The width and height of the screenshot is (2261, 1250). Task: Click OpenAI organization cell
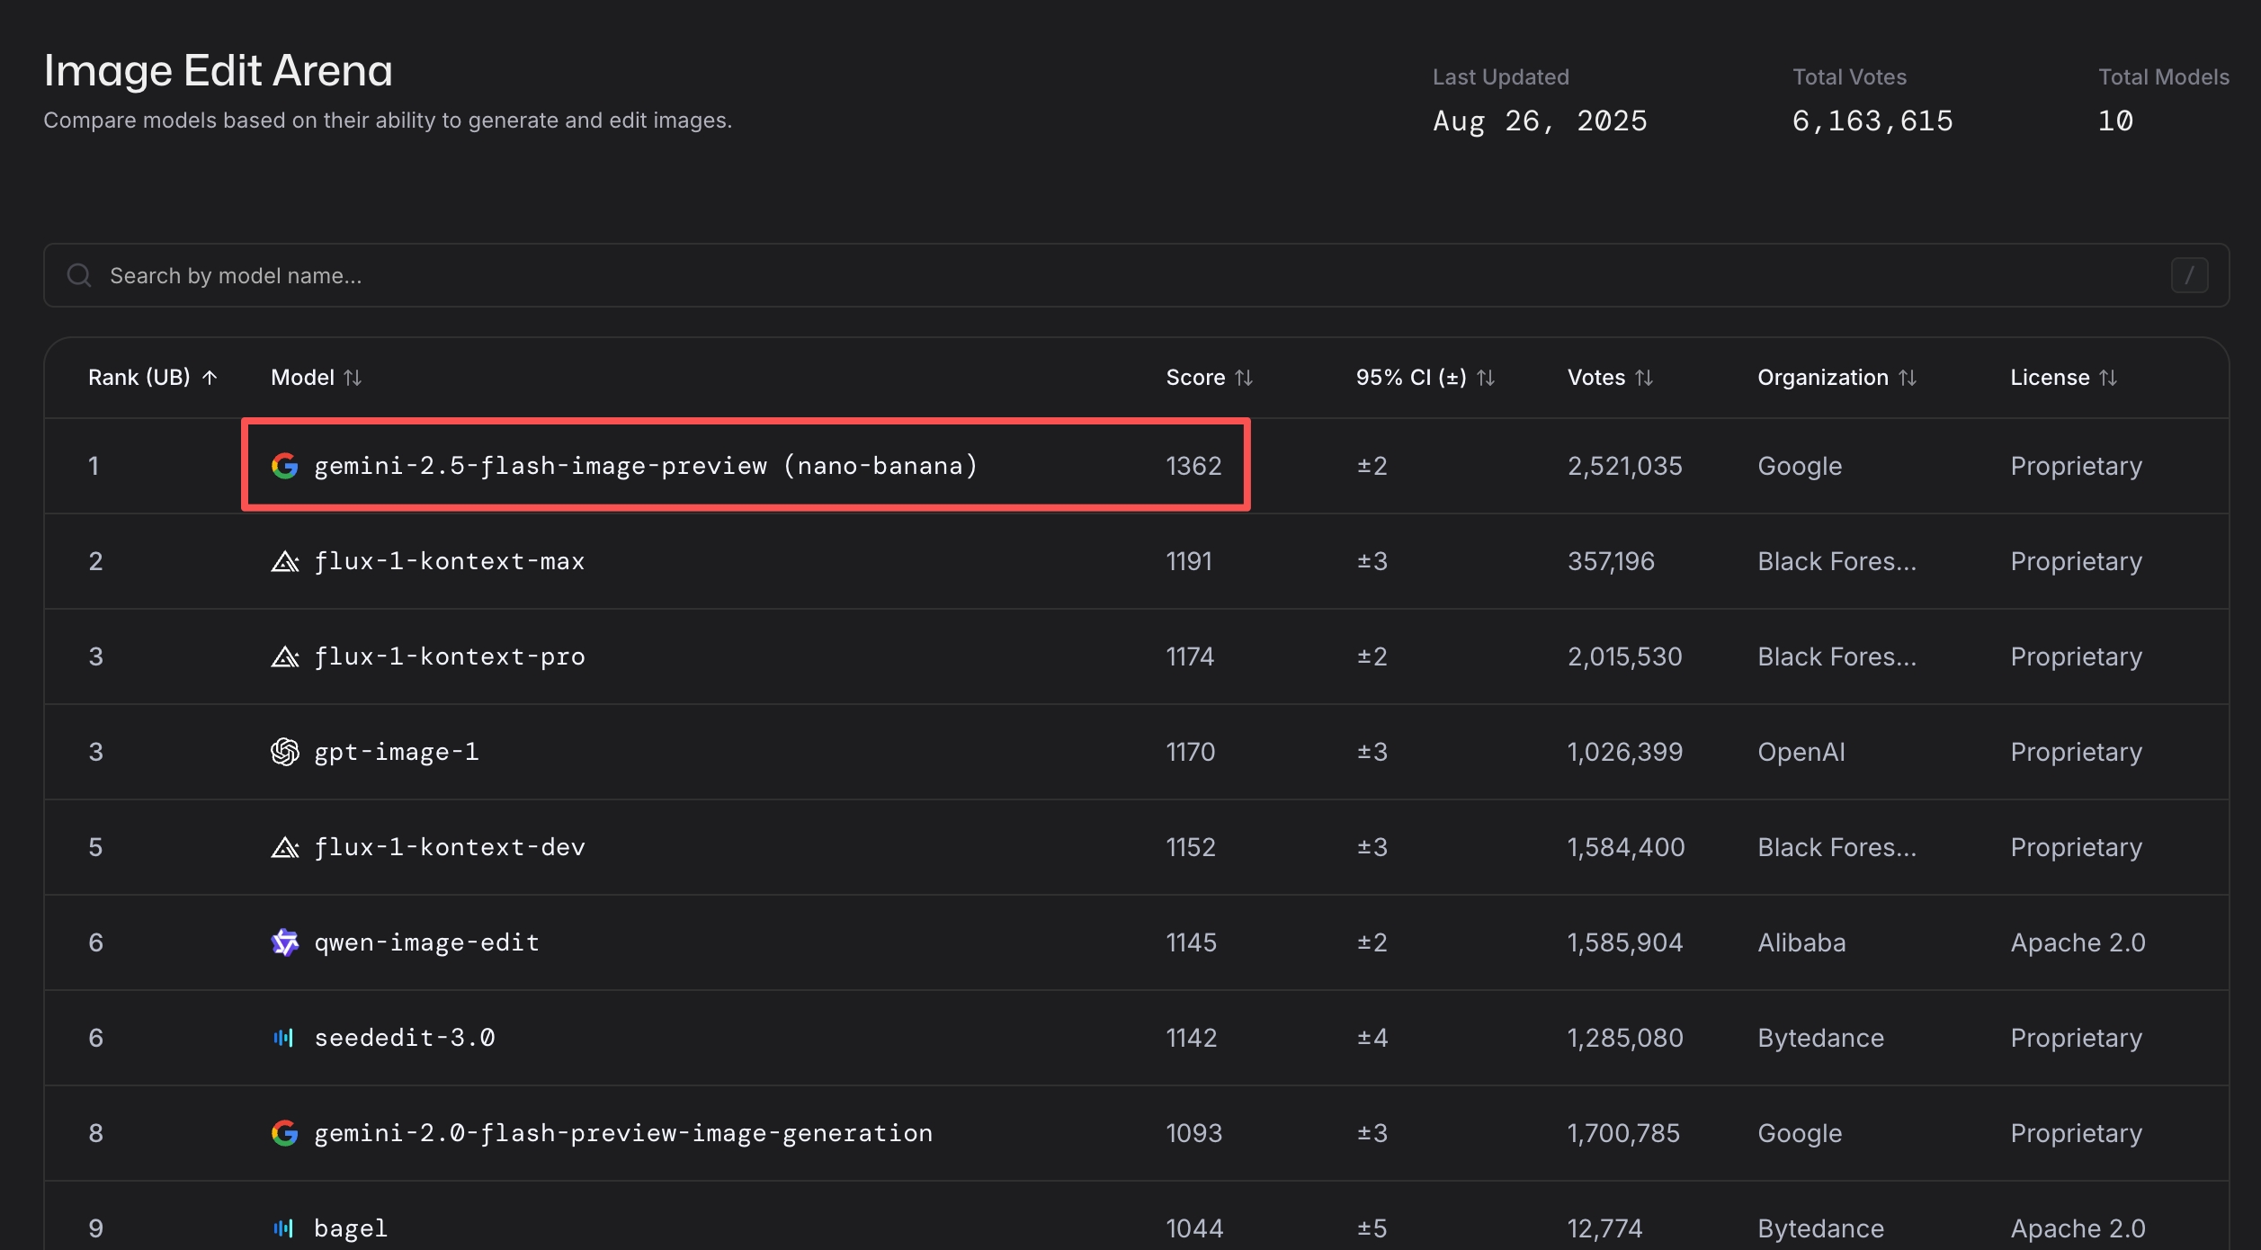[1801, 752]
